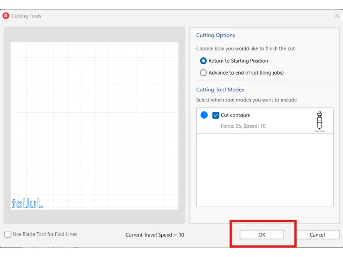
Task: Click the Current Travel Speed = 10 label
Action: [155, 235]
